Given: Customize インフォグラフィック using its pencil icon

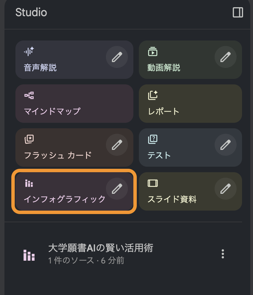Looking at the screenshot, I should click(117, 188).
